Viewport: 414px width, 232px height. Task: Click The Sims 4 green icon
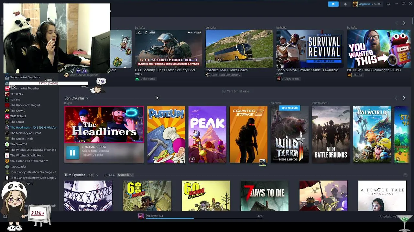(x=7, y=144)
